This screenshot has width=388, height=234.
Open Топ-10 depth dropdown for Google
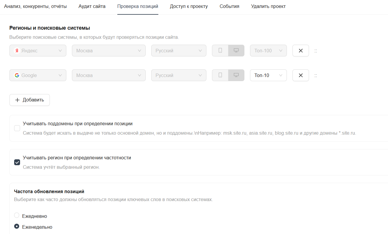pyautogui.click(x=268, y=75)
